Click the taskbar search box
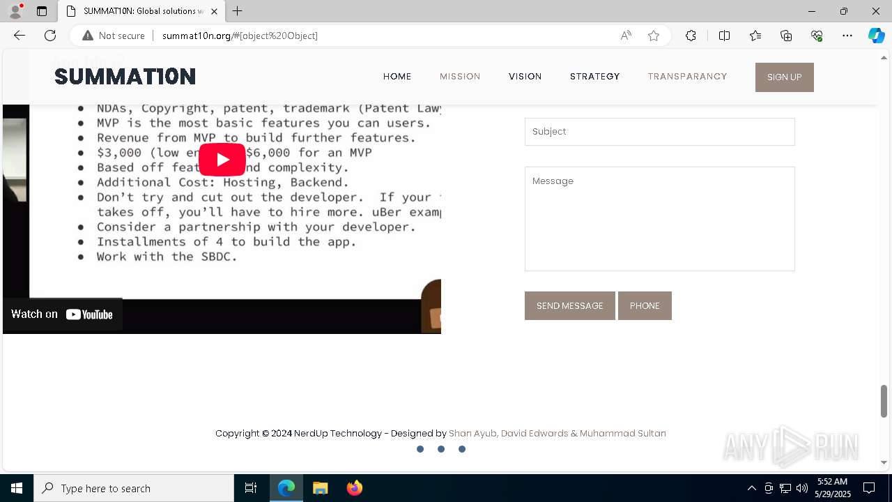 click(x=134, y=488)
